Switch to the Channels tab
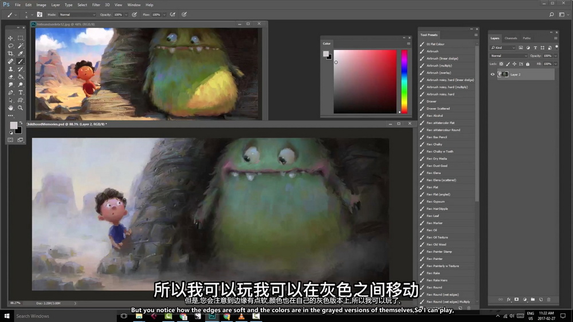This screenshot has width=573, height=322. [x=511, y=38]
